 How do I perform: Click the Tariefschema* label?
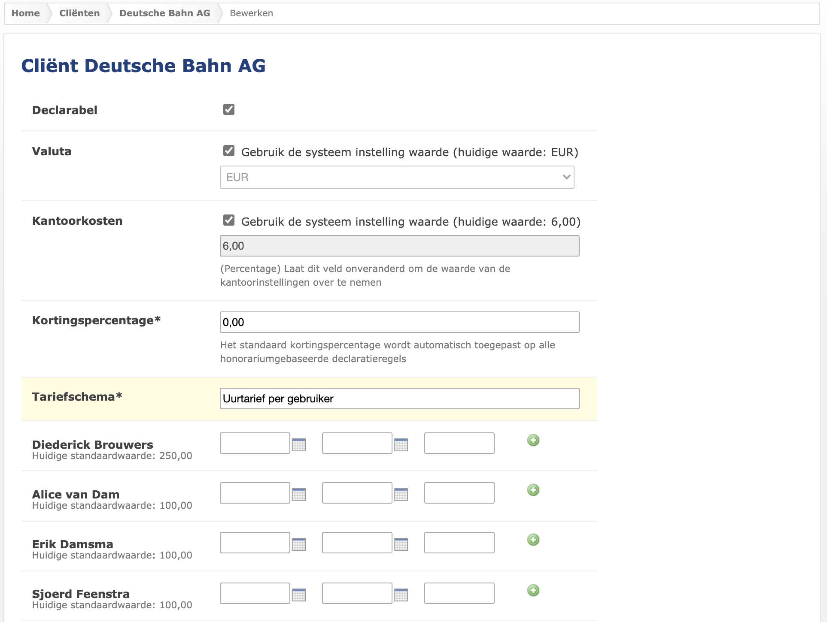coord(77,397)
